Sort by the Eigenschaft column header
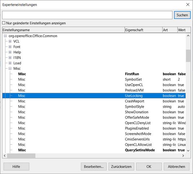 [x=143, y=30]
